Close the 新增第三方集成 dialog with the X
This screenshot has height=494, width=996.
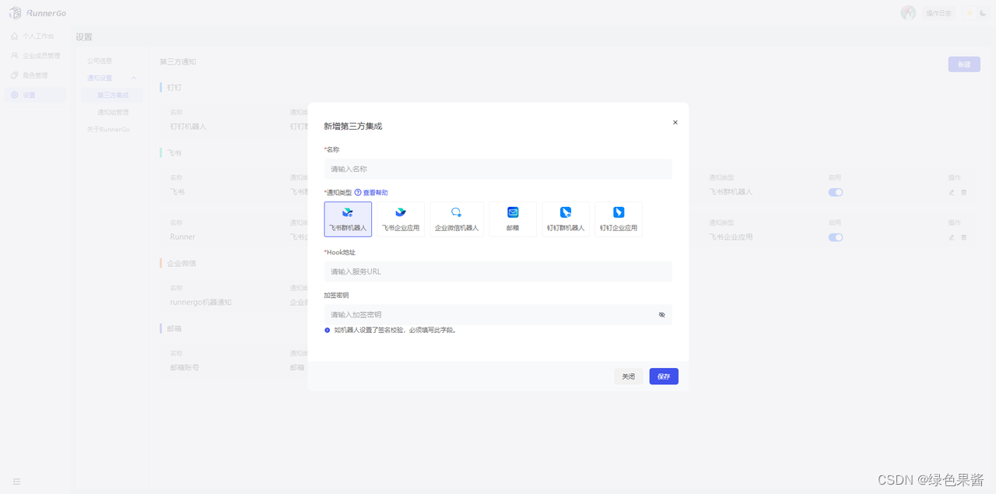click(675, 122)
